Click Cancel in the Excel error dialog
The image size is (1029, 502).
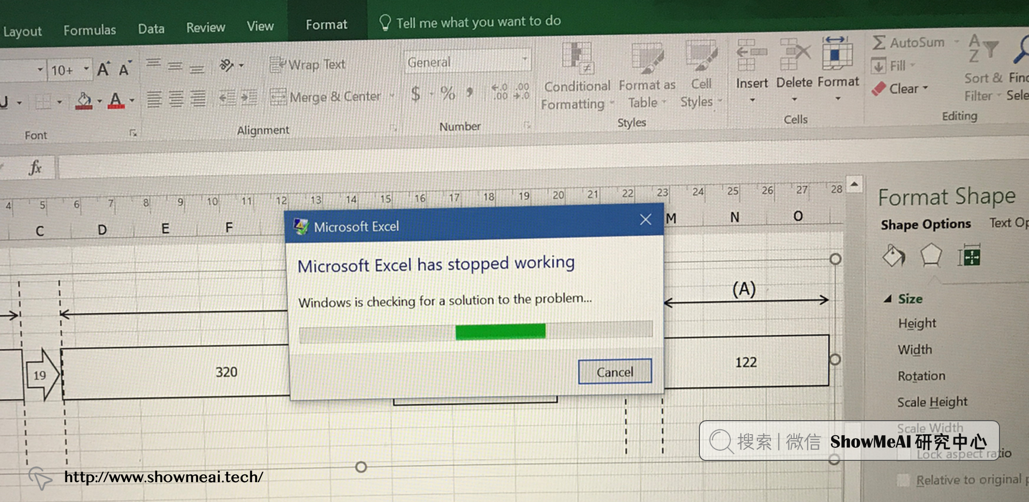coord(615,371)
